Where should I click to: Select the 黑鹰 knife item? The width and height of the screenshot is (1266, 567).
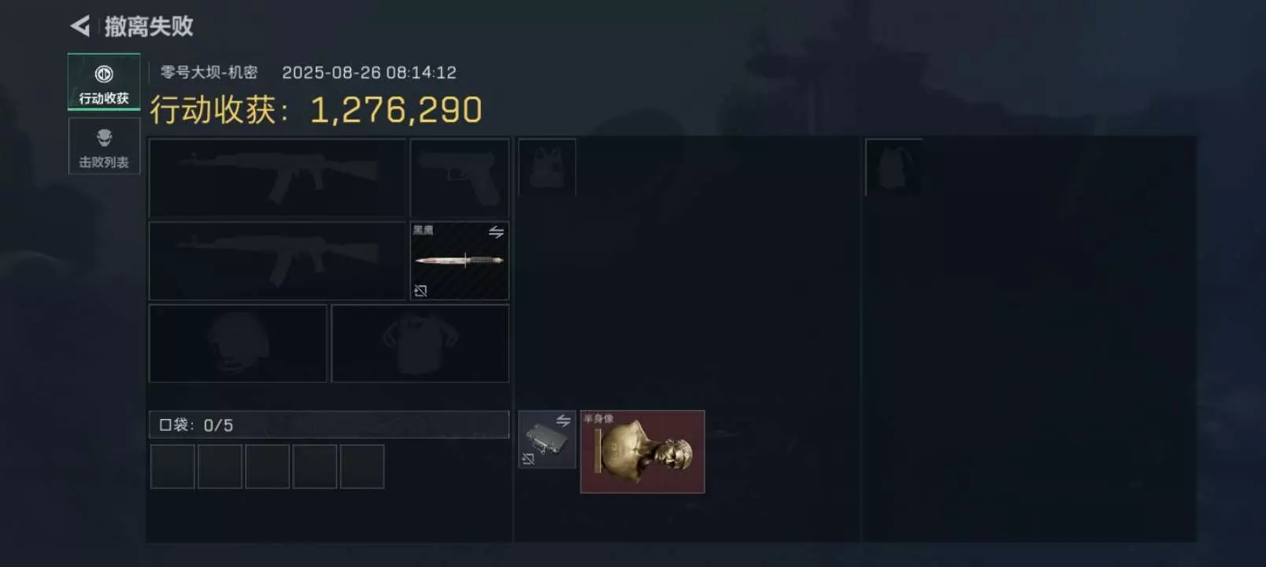click(x=460, y=261)
